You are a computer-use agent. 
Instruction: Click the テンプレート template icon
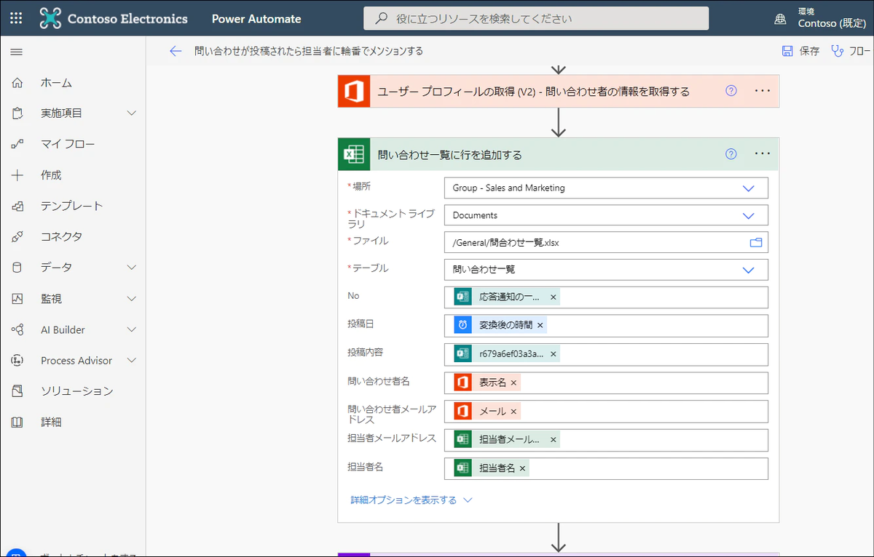point(17,206)
